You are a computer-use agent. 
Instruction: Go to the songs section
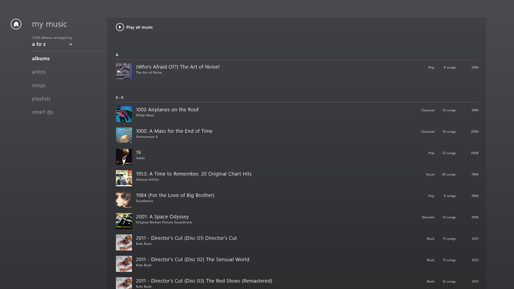tap(39, 85)
